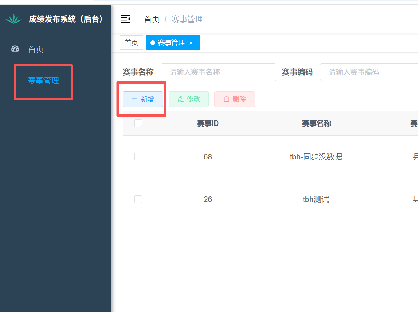The width and height of the screenshot is (418, 312).
Task: Collapse the sidebar with the hamburger icon
Action: click(126, 19)
